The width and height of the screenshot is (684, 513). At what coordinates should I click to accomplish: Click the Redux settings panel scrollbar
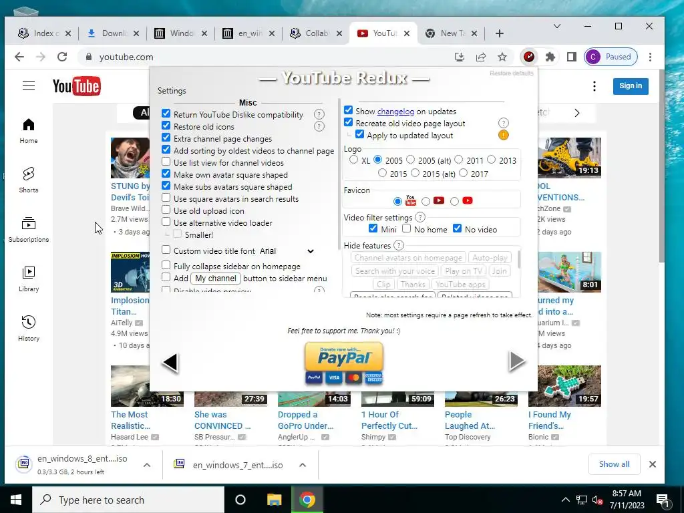(x=339, y=174)
